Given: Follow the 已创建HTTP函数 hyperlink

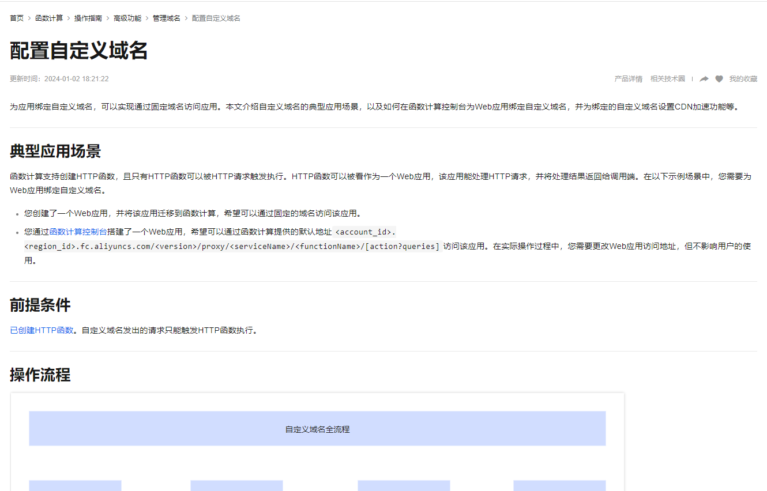Looking at the screenshot, I should [42, 331].
